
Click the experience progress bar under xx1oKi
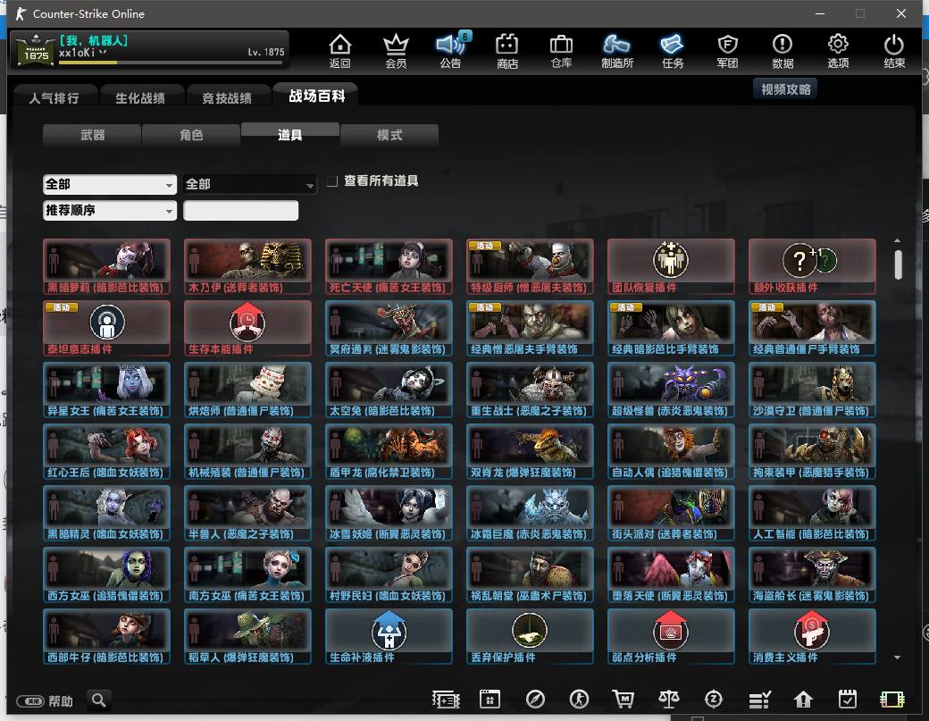click(x=172, y=63)
